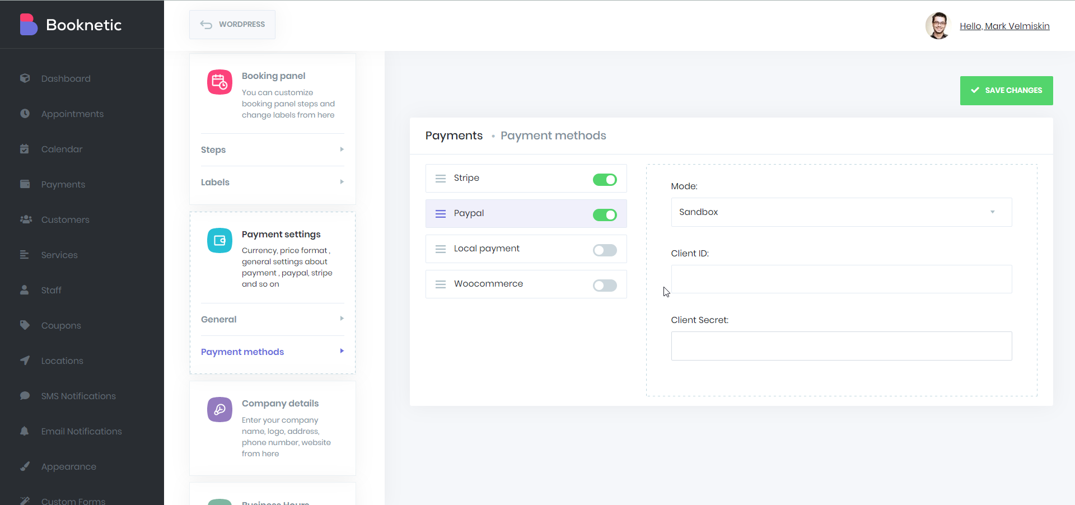Click the Locations arrow icon
The image size is (1075, 505).
coord(25,361)
